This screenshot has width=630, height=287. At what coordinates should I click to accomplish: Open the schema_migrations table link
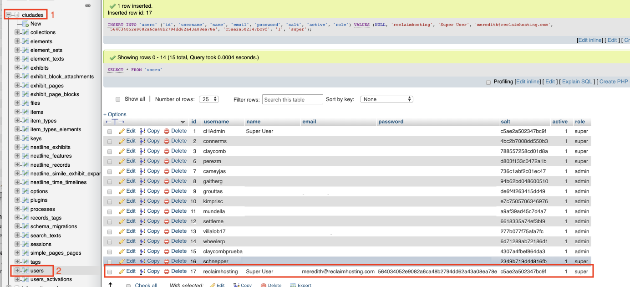click(x=54, y=226)
